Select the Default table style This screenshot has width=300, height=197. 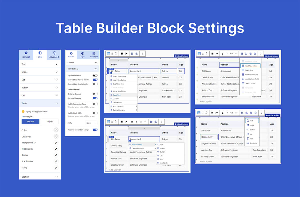(30, 121)
